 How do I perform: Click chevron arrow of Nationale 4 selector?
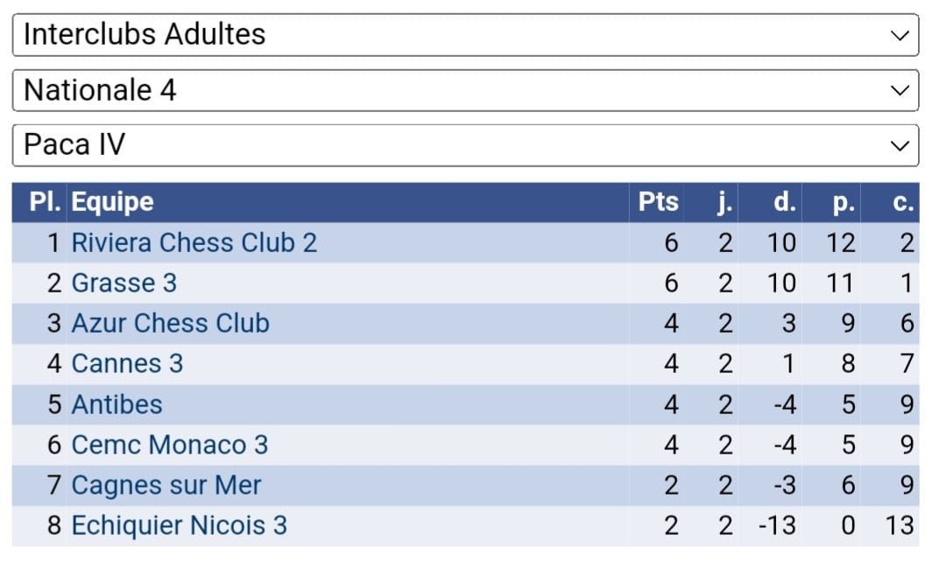coord(899,90)
